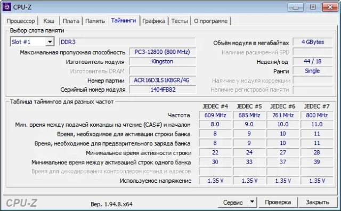Viewport: 341px width, 211px height.
Task: Click the Сервис button
Action: coord(233,202)
